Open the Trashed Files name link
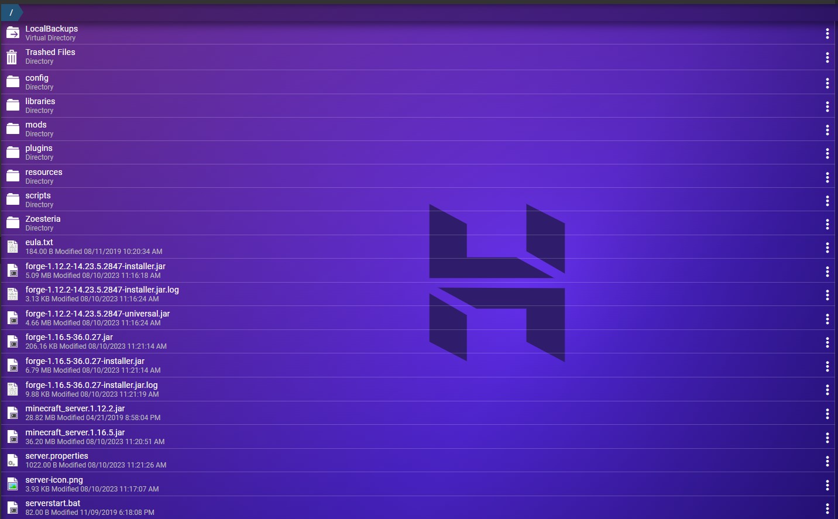The width and height of the screenshot is (838, 519). [x=50, y=52]
